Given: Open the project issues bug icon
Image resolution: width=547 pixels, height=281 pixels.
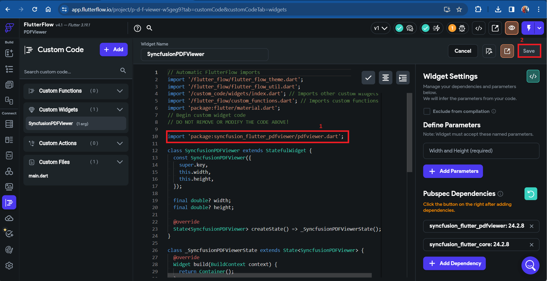Looking at the screenshot, I should 457,28.
